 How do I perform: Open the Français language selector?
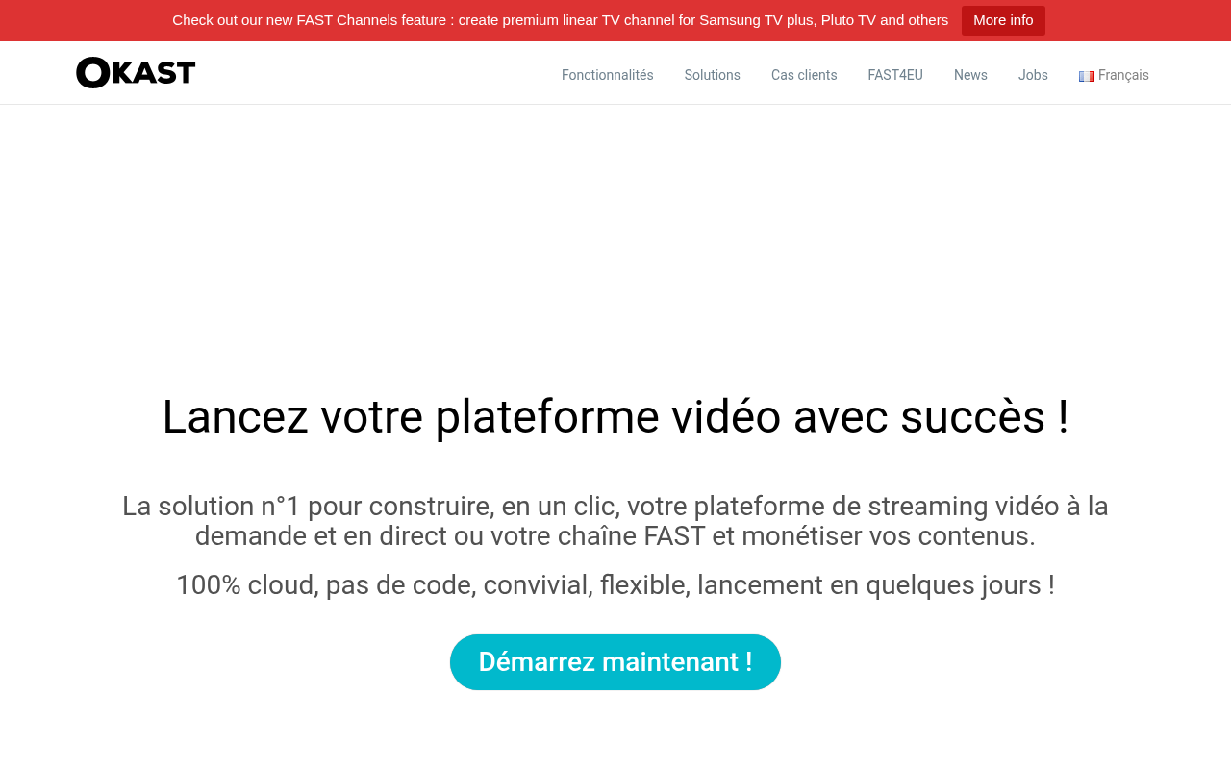(1114, 75)
